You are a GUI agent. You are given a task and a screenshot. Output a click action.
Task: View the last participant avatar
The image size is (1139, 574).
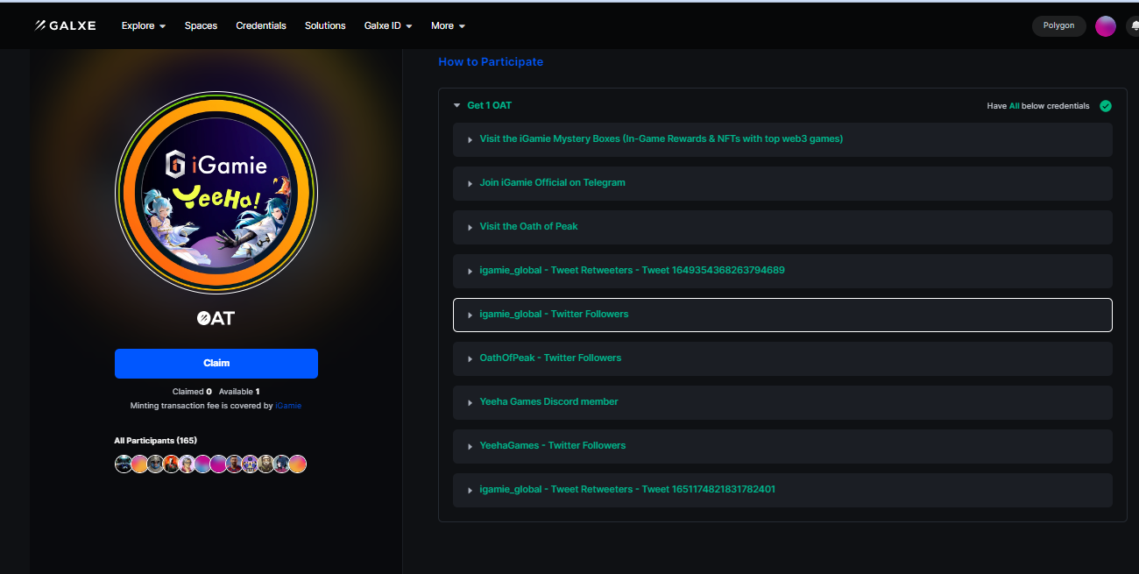[298, 464]
